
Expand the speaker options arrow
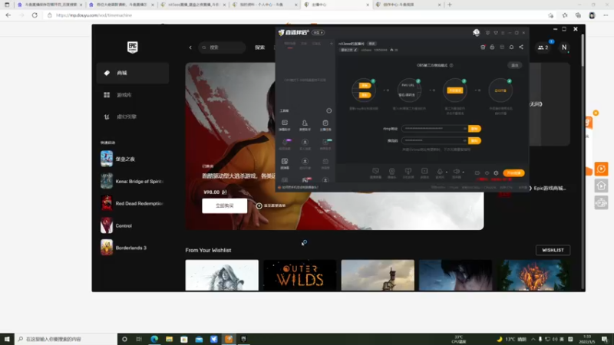tap(463, 172)
